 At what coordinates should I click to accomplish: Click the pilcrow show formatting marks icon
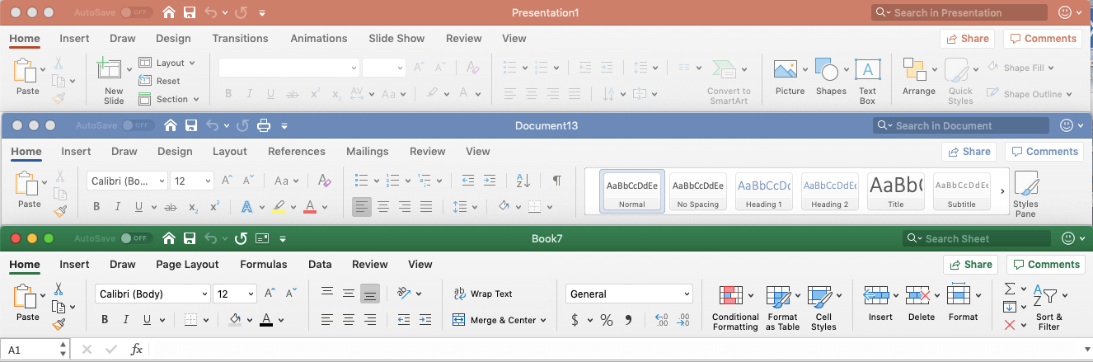557,181
